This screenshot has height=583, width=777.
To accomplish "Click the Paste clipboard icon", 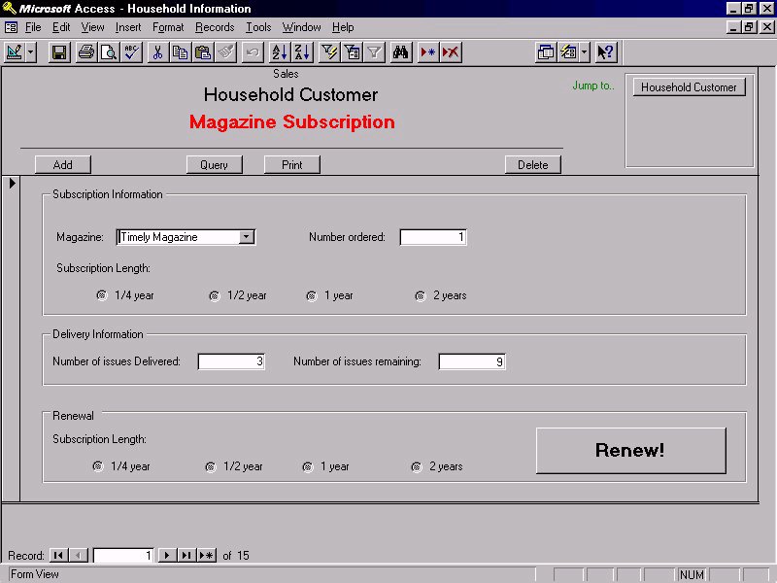I will 203,52.
